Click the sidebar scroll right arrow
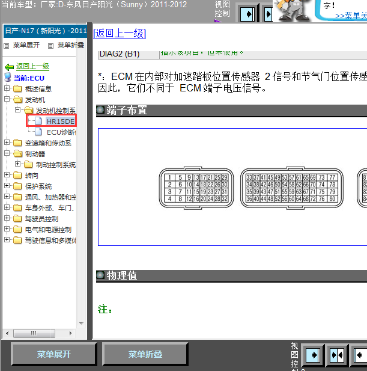Viewport: 367px width, 371px height. coord(70,333)
